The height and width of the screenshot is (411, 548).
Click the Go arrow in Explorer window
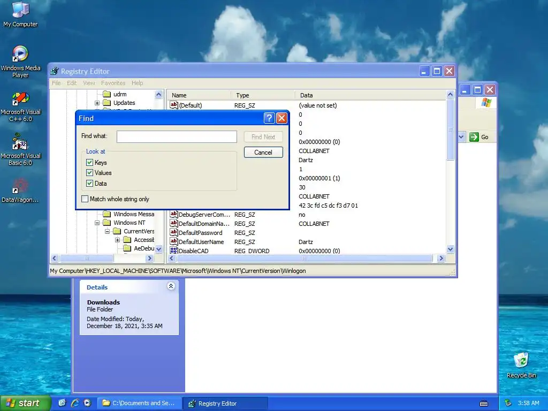(x=474, y=137)
